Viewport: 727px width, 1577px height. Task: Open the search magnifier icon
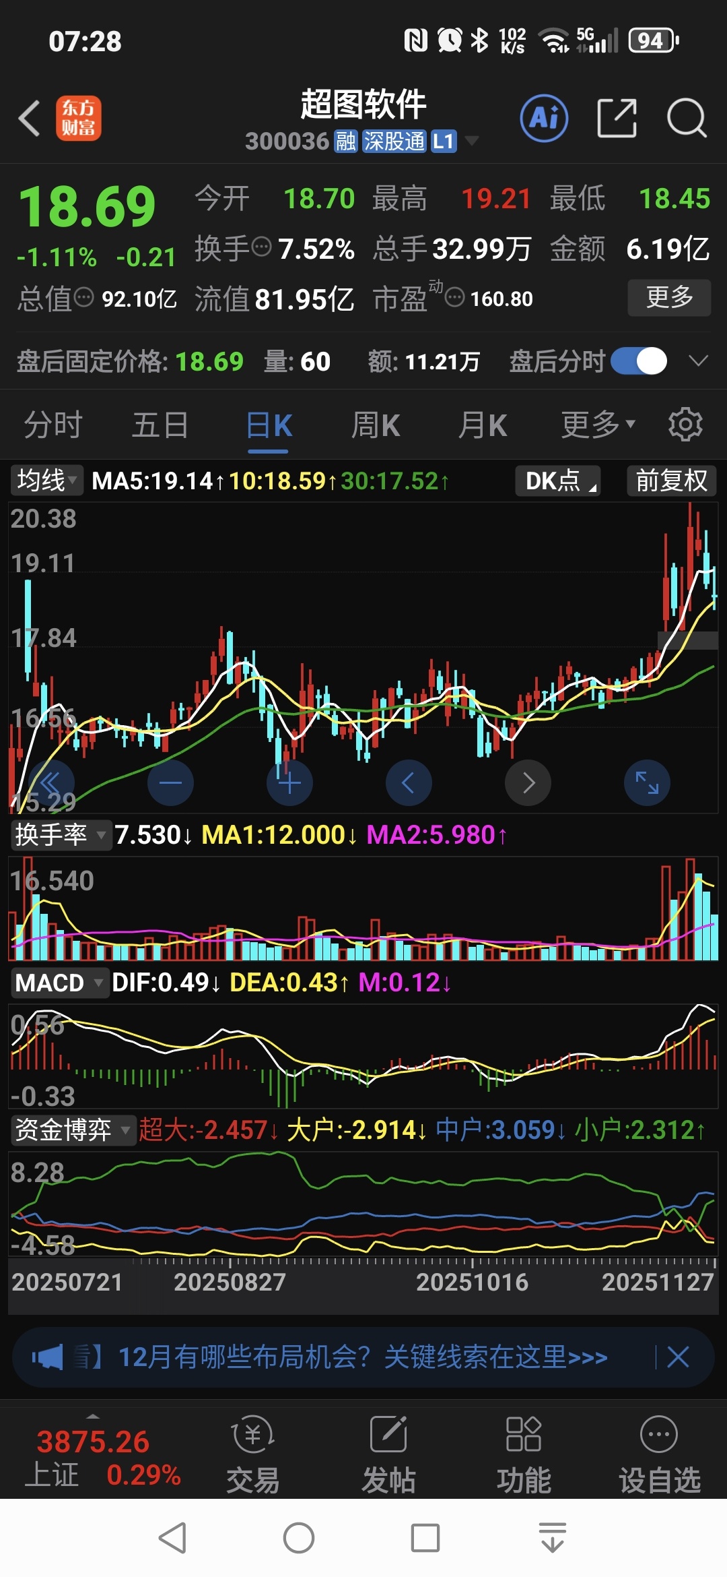[x=687, y=118]
